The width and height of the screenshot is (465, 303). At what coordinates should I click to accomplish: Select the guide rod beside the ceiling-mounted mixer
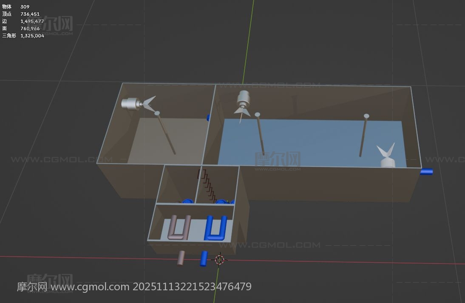(260, 134)
